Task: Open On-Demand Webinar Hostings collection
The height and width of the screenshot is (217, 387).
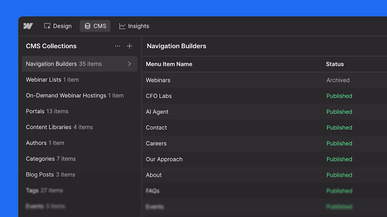Action: pyautogui.click(x=80, y=95)
